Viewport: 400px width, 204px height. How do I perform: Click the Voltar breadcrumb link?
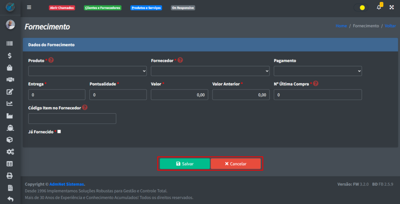tap(390, 26)
